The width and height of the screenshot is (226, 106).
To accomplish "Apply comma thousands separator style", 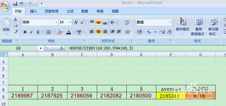I will tap(155, 32).
